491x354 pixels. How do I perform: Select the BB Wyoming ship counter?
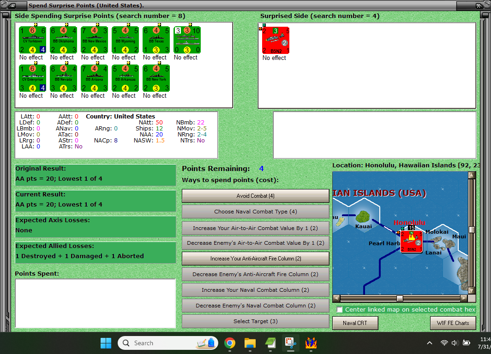pyautogui.click(x=125, y=40)
